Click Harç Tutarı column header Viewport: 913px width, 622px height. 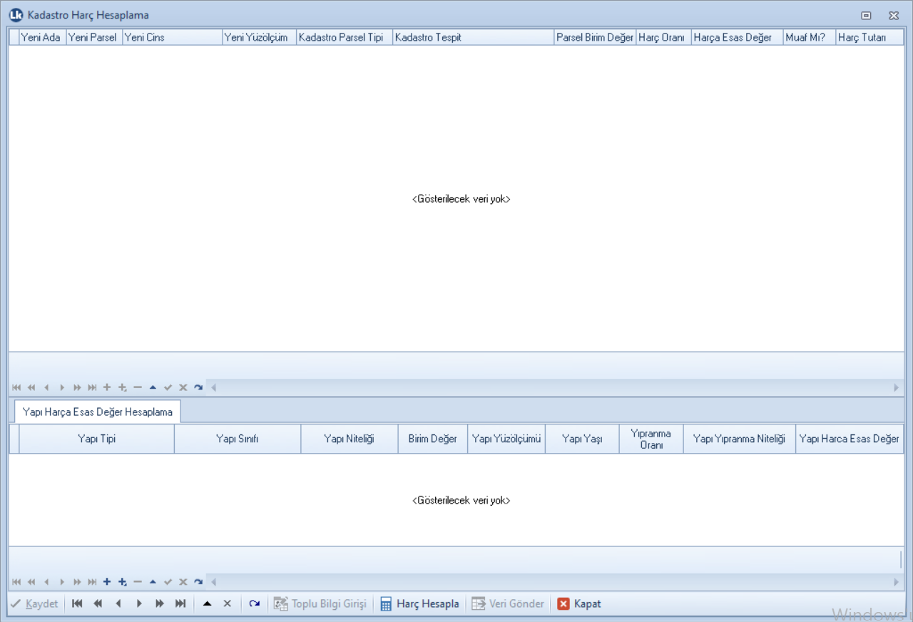coord(869,37)
